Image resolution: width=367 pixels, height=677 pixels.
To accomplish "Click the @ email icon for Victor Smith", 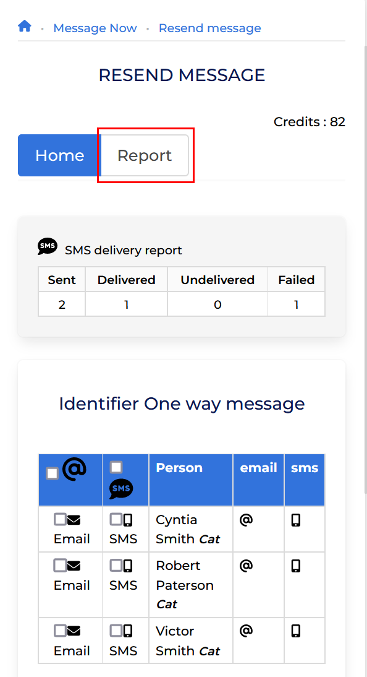I will [246, 631].
